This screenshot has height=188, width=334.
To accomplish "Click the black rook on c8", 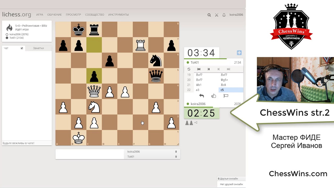I will [94, 30].
